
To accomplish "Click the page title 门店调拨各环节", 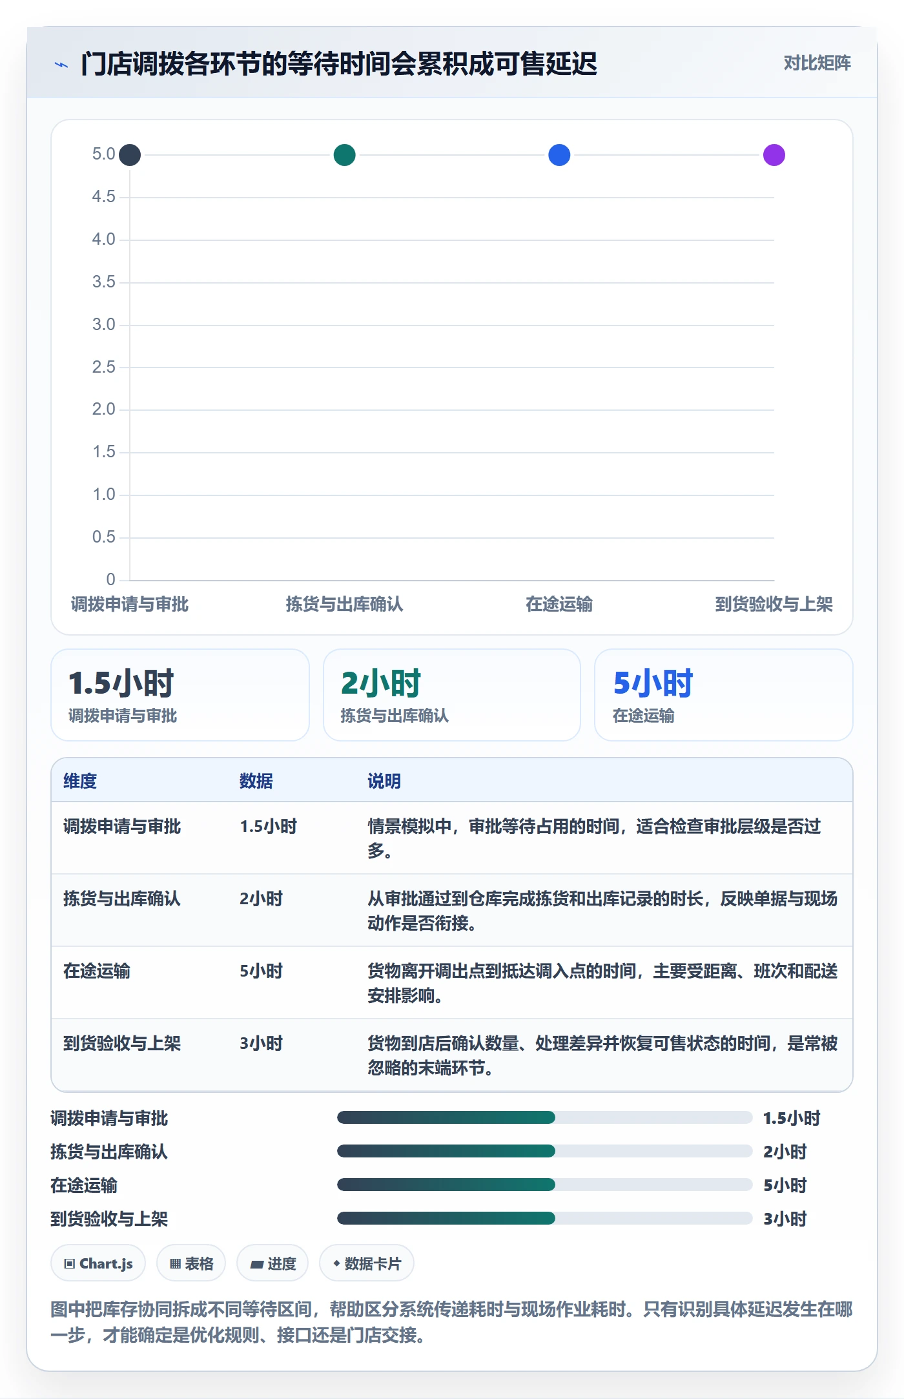I will [x=338, y=64].
